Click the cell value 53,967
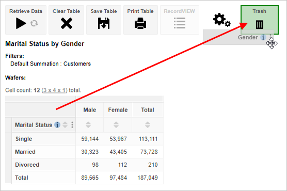The height and width of the screenshot is (191, 287). (x=118, y=139)
